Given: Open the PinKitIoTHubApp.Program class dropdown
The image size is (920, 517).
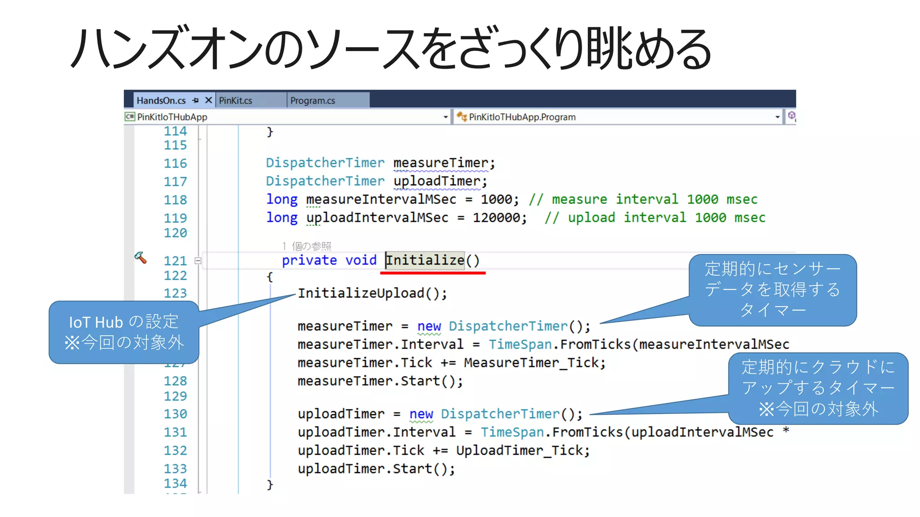Looking at the screenshot, I should pyautogui.click(x=777, y=117).
